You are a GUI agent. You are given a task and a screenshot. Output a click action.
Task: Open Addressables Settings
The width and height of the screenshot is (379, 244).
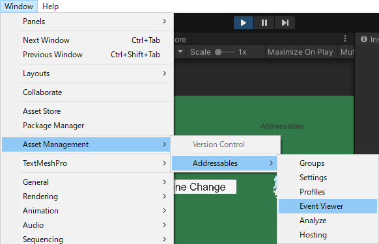328,178
